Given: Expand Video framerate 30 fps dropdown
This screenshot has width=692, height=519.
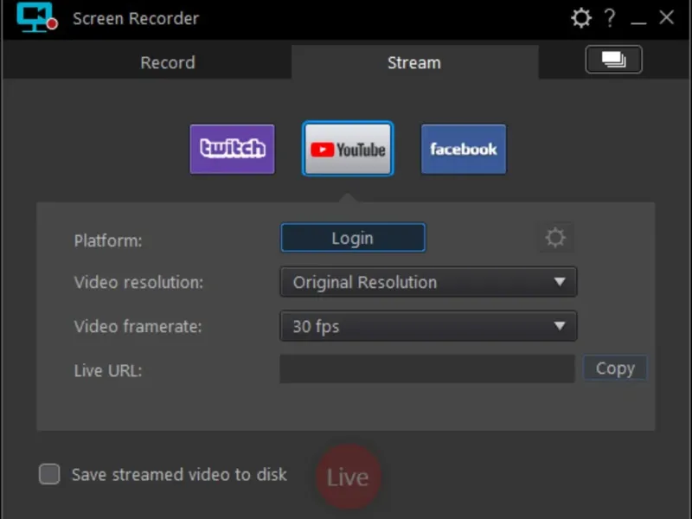Looking at the screenshot, I should tap(428, 326).
